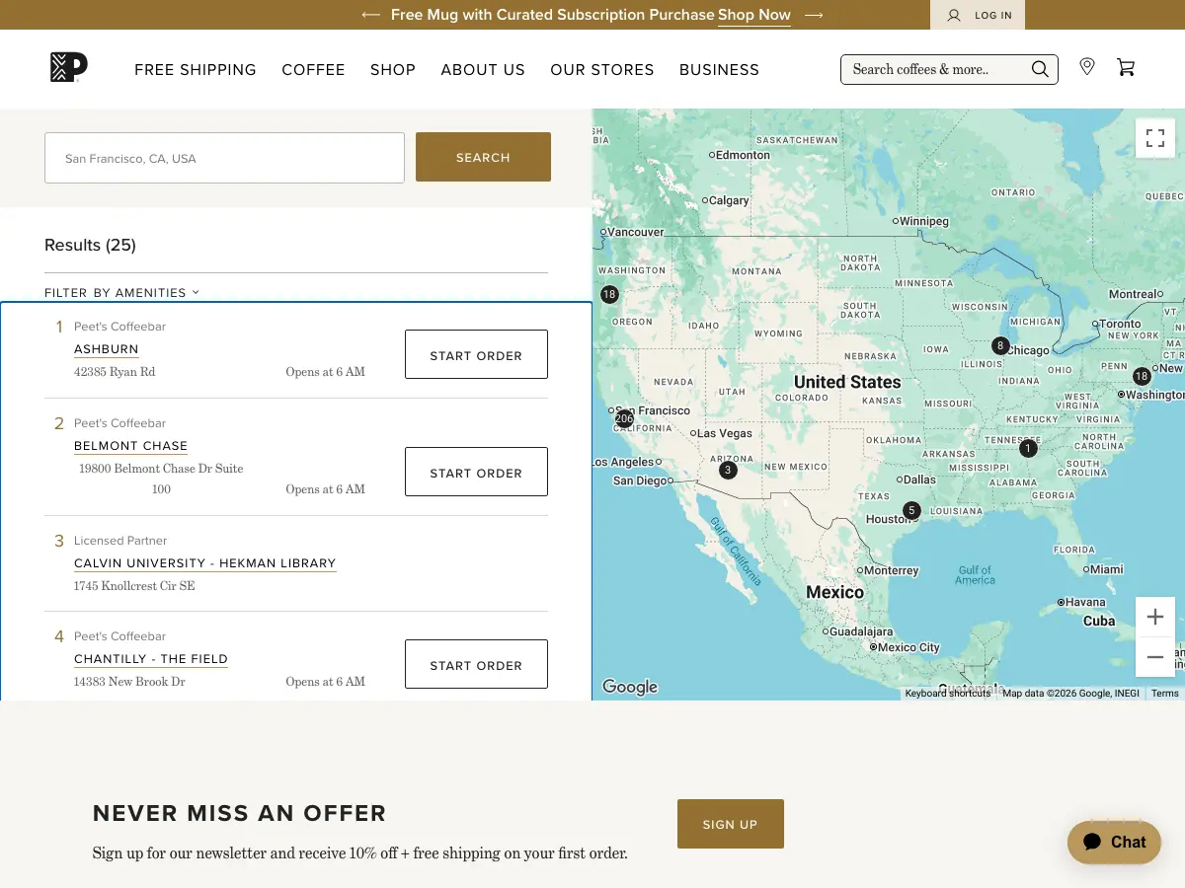Image resolution: width=1185 pixels, height=888 pixels.
Task: Open the Ashburn store link
Action: (x=107, y=349)
